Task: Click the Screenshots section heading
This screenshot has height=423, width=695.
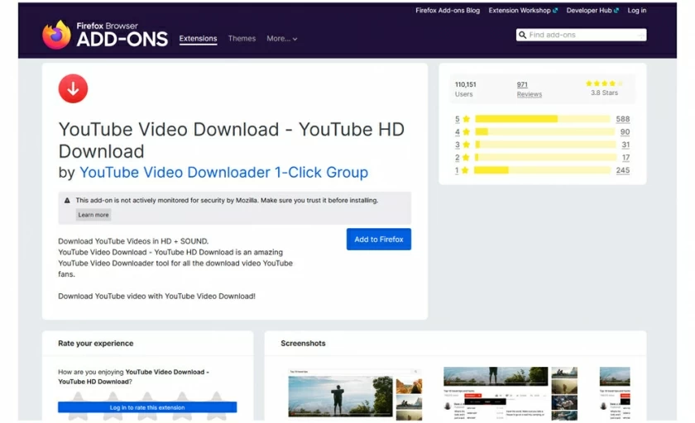Action: pyautogui.click(x=303, y=344)
